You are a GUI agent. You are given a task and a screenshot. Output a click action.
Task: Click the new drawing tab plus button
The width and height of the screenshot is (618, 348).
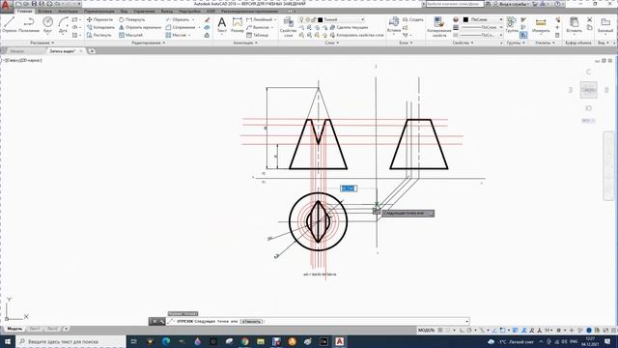point(92,51)
